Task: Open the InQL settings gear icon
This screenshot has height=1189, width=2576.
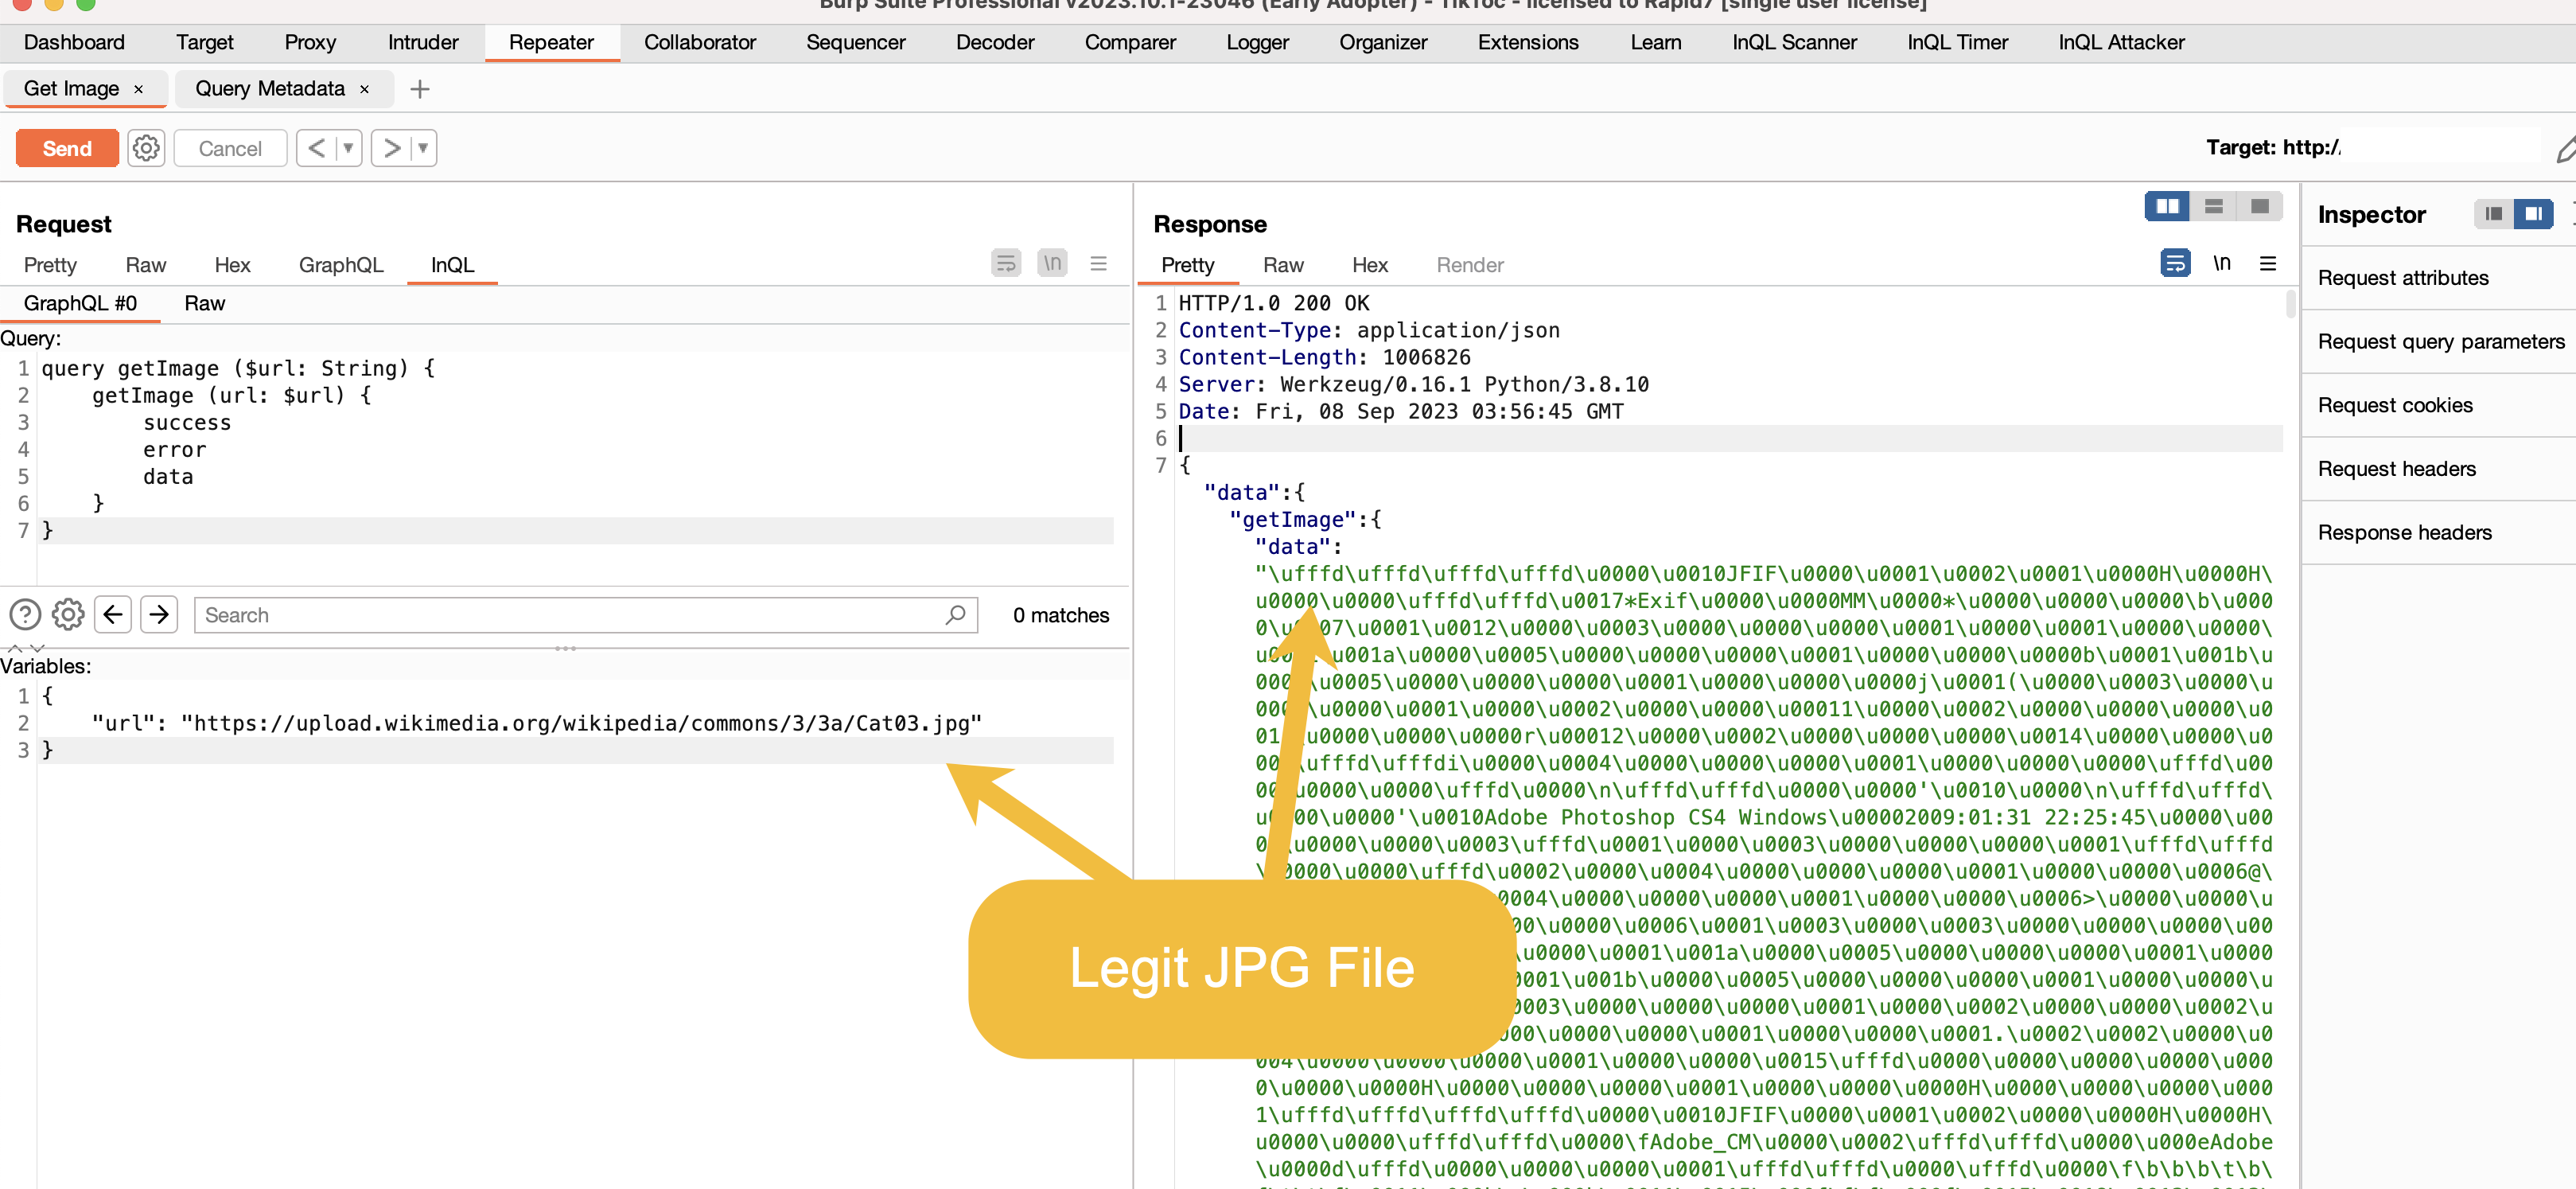Action: pyautogui.click(x=67, y=614)
